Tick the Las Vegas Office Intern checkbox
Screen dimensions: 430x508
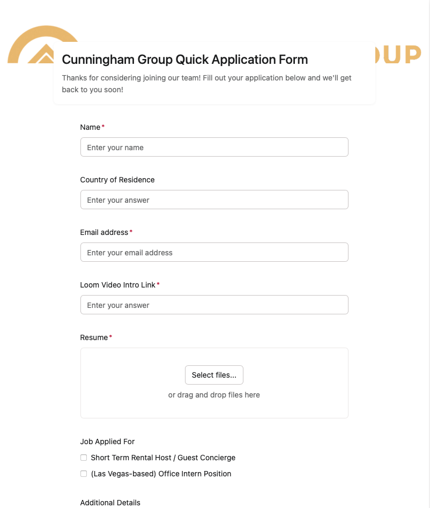[84, 474]
